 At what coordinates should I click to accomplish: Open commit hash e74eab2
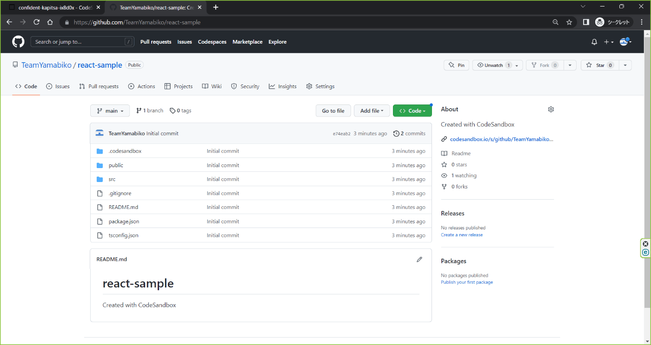pyautogui.click(x=342, y=134)
